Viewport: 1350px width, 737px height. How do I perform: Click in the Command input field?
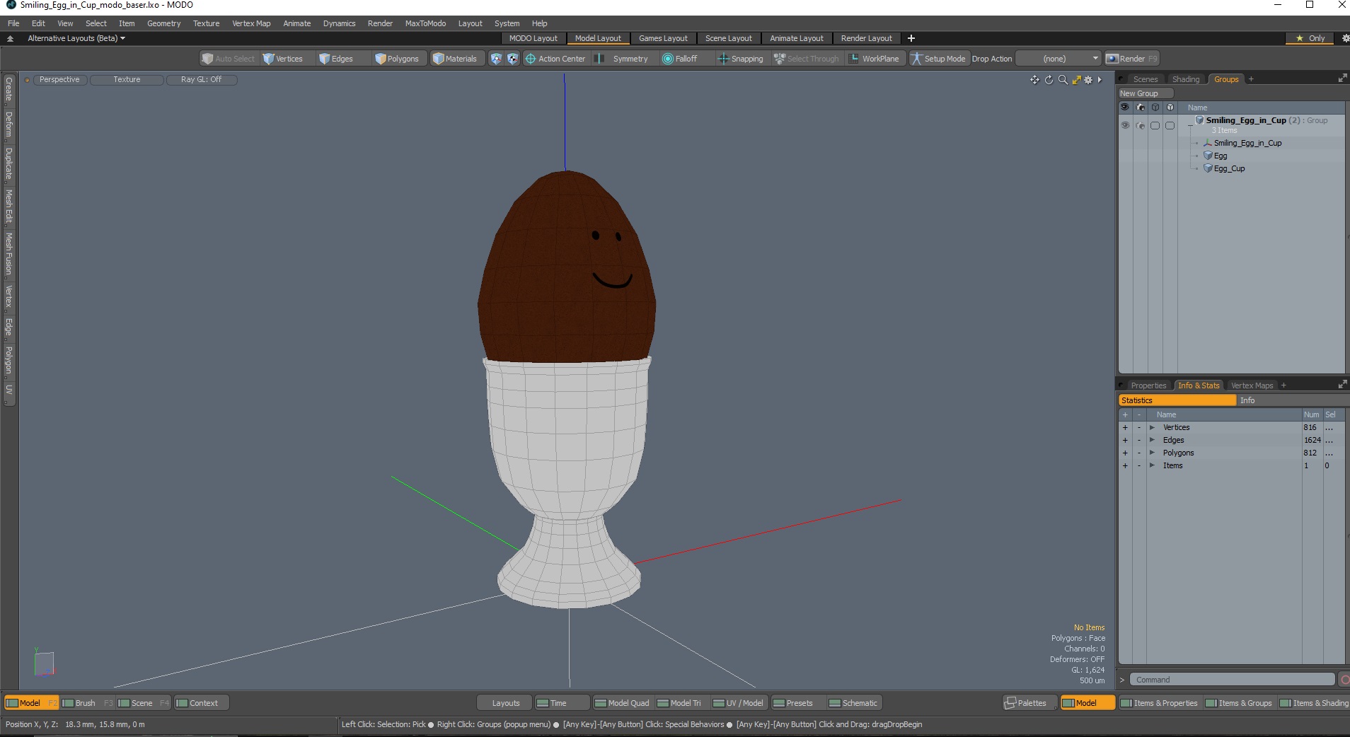[1232, 680]
